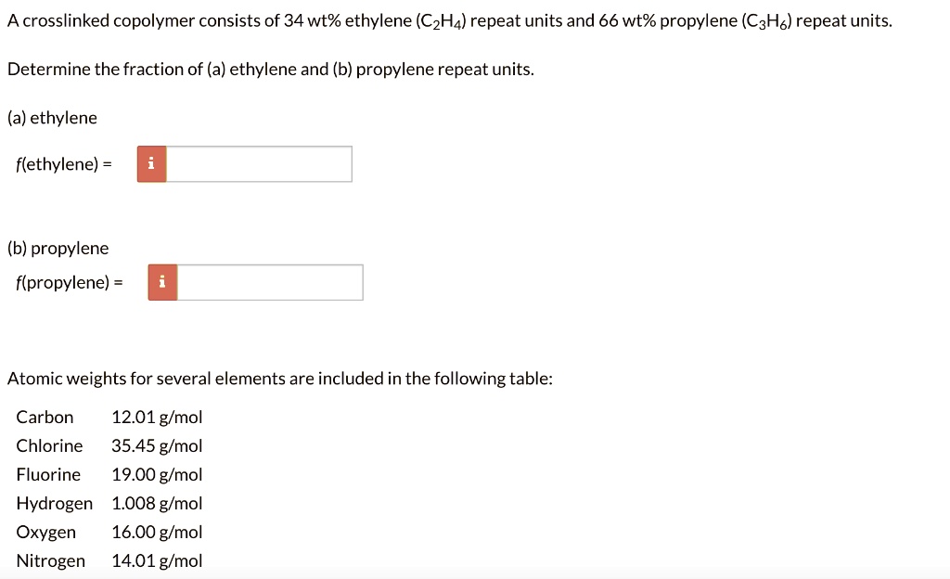
Task: Click the Hydrogen element name in table
Action: pyautogui.click(x=55, y=503)
